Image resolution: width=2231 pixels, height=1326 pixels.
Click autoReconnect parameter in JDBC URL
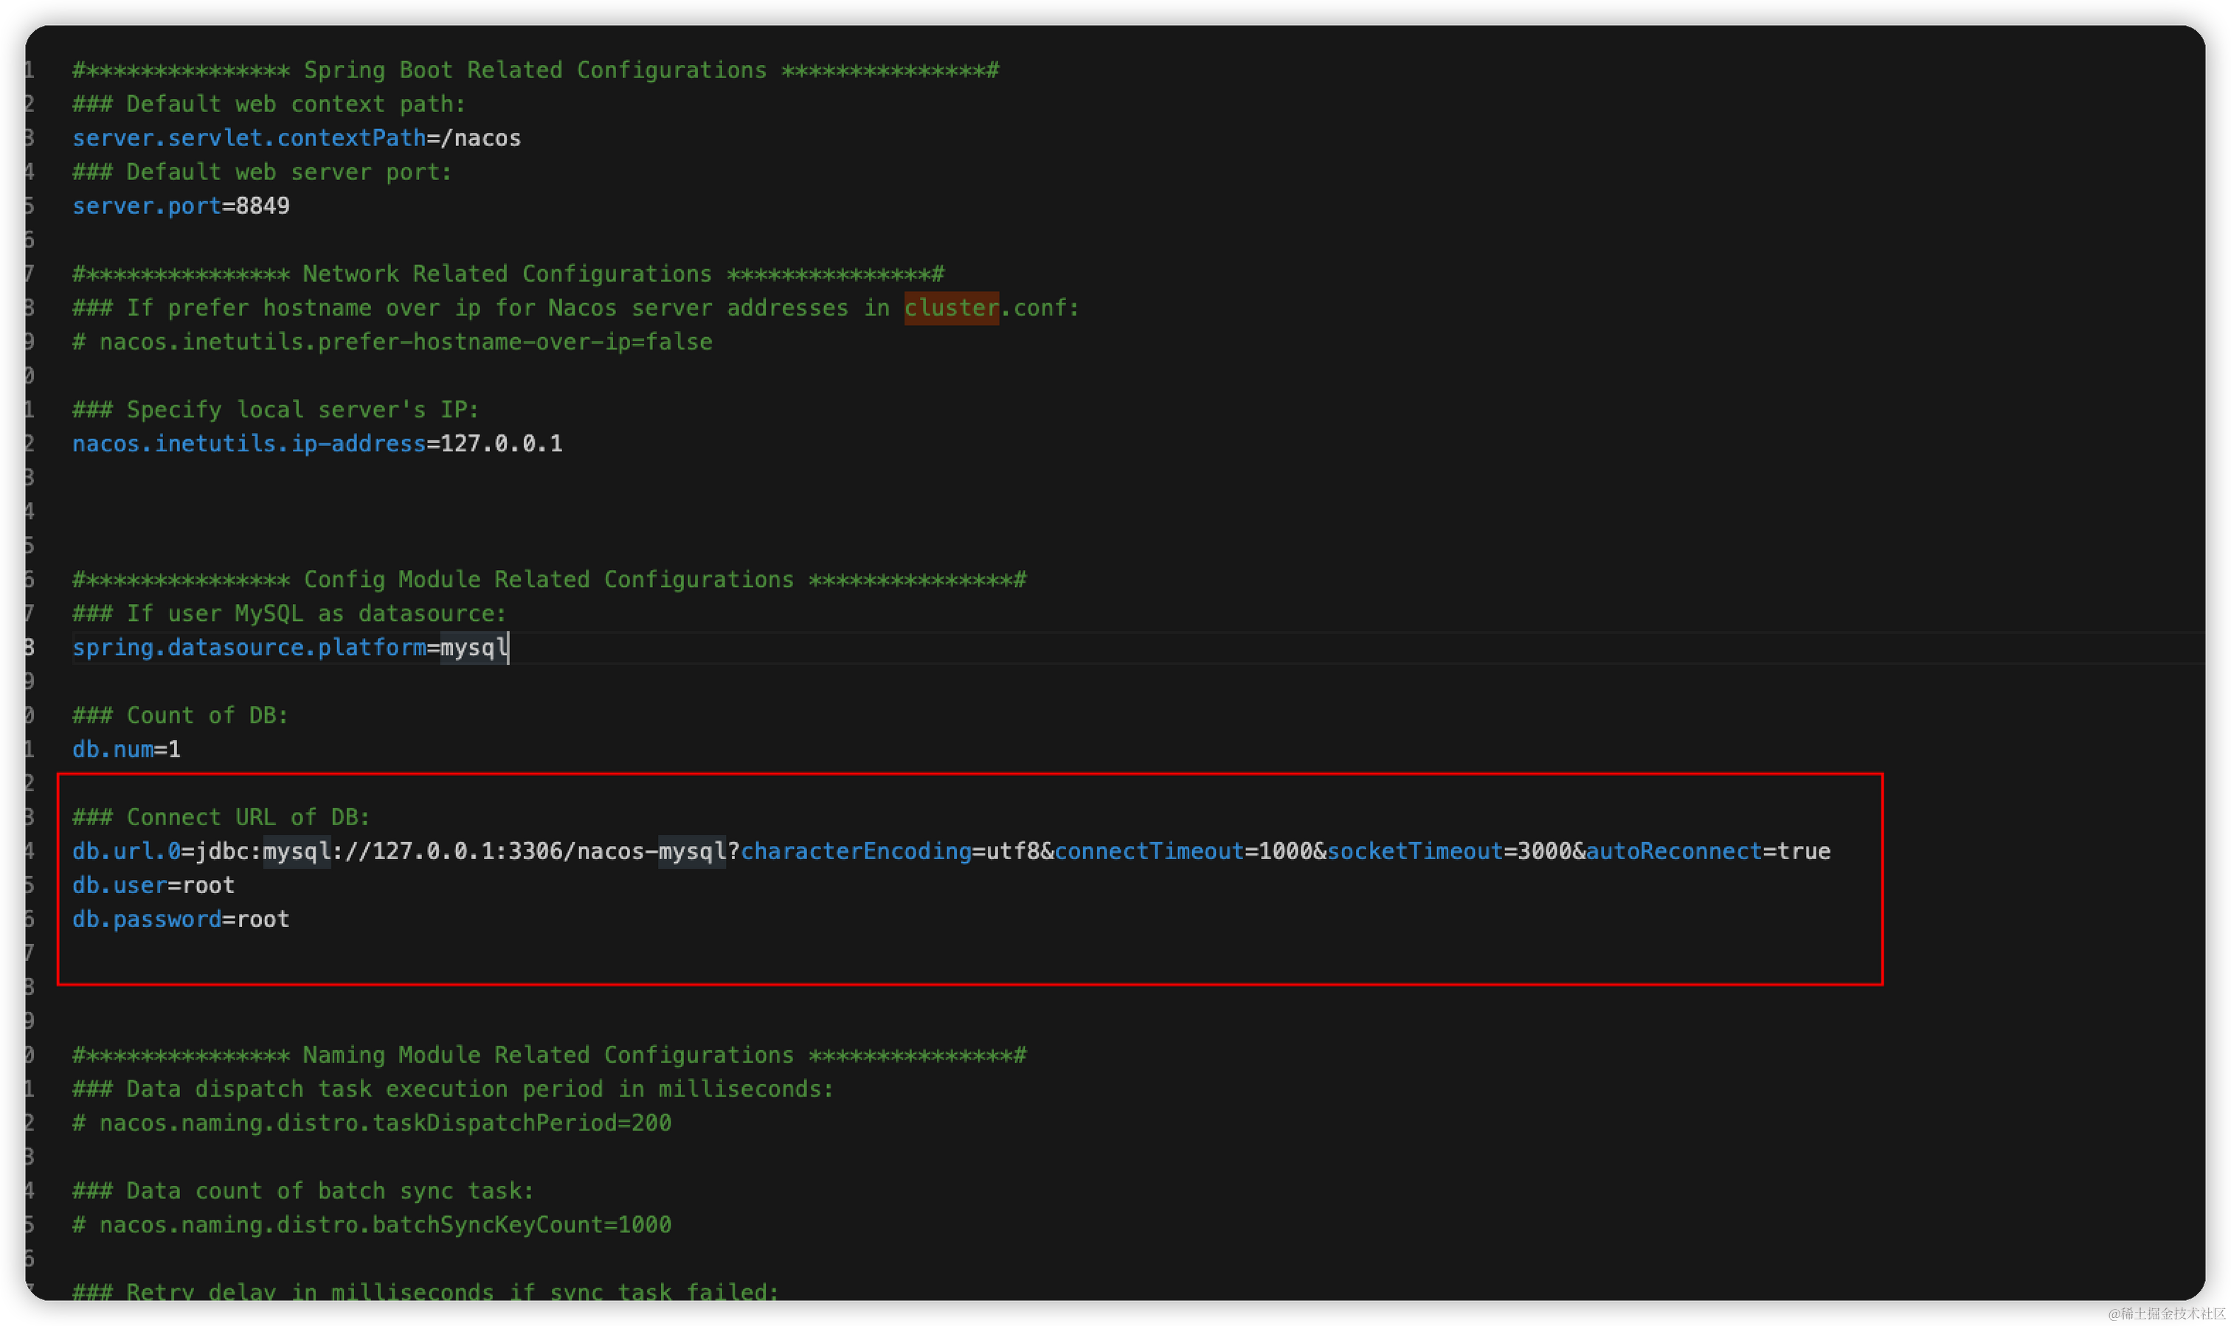1673,852
